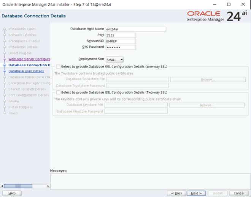Open Help for this step
Screen dimensions: 251x197
click(12, 193)
